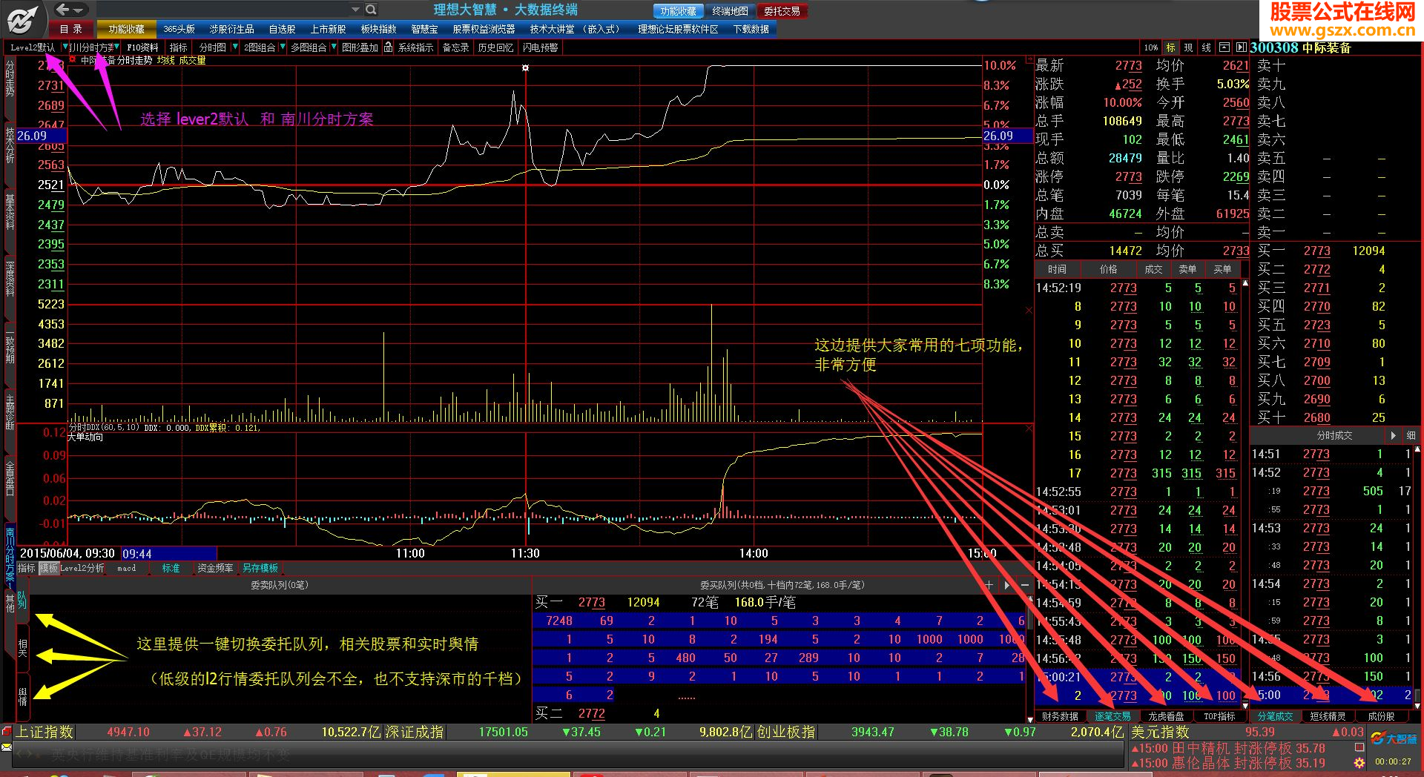Image resolution: width=1424 pixels, height=777 pixels.
Task: Click the 功能收藏 button at top right
Action: tap(679, 11)
